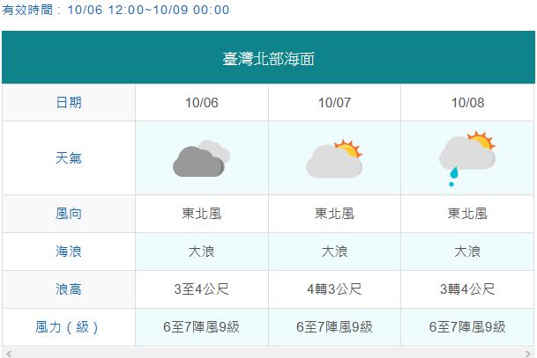Screen dimensions: 537x358
Task: Click the 海浪 row label
Action: tap(69, 252)
